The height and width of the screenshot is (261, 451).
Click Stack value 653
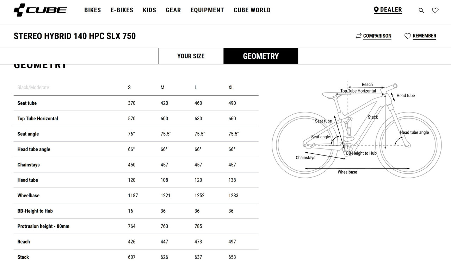coord(232,257)
